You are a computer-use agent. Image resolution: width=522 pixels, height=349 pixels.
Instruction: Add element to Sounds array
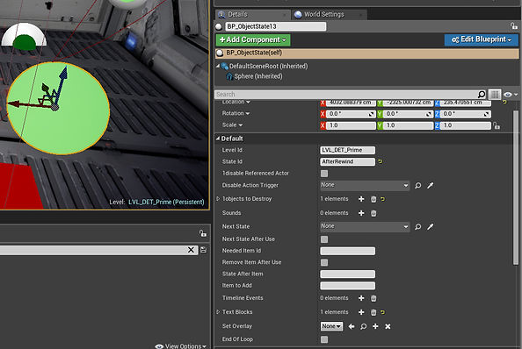click(x=361, y=213)
